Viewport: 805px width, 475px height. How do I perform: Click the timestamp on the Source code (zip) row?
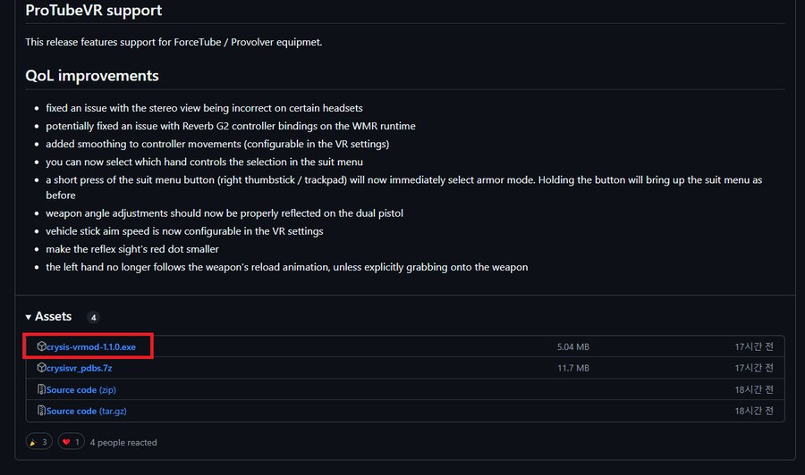754,390
